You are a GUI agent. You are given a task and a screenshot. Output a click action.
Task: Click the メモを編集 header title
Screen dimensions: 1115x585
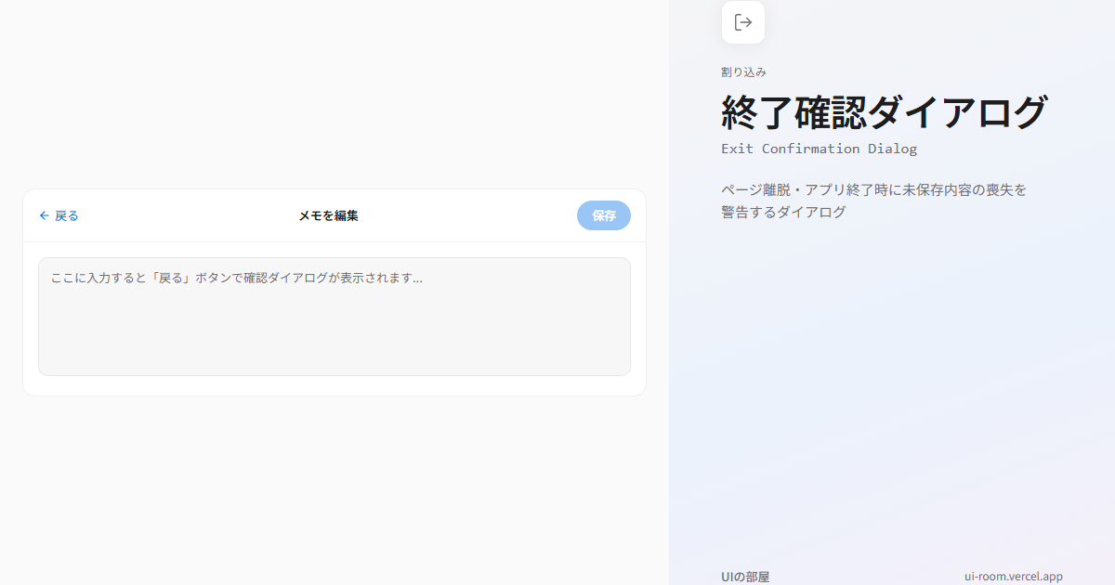(328, 215)
